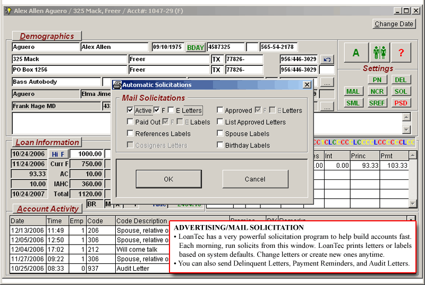Click the blue undo arrow beside phone number
The height and width of the screenshot is (285, 425).
click(327, 59)
